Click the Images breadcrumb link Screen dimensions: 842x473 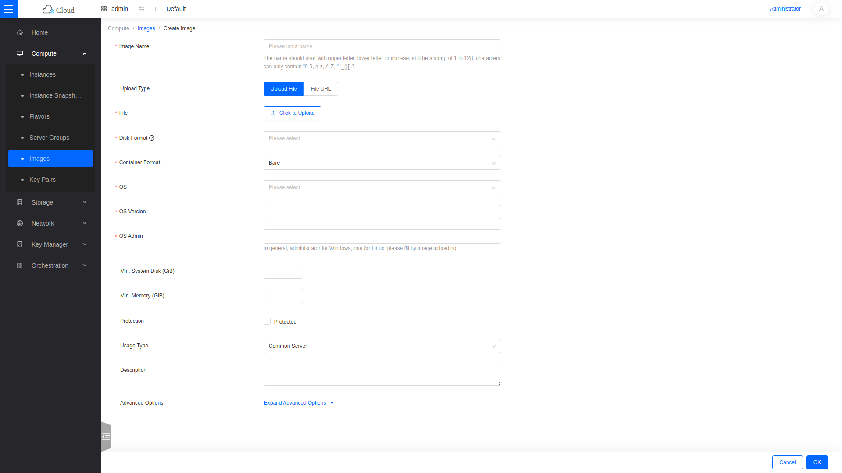(x=146, y=28)
